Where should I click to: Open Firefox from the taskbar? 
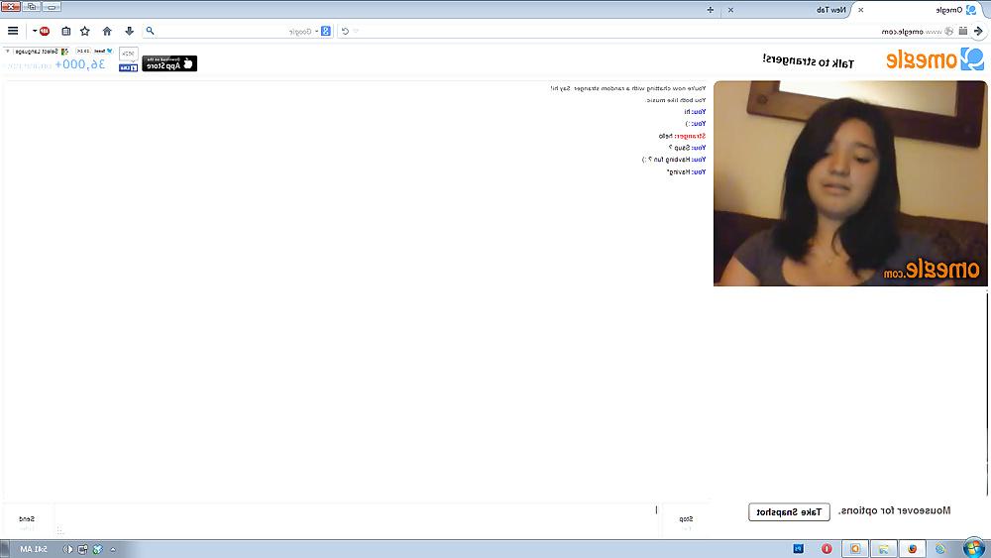912,548
